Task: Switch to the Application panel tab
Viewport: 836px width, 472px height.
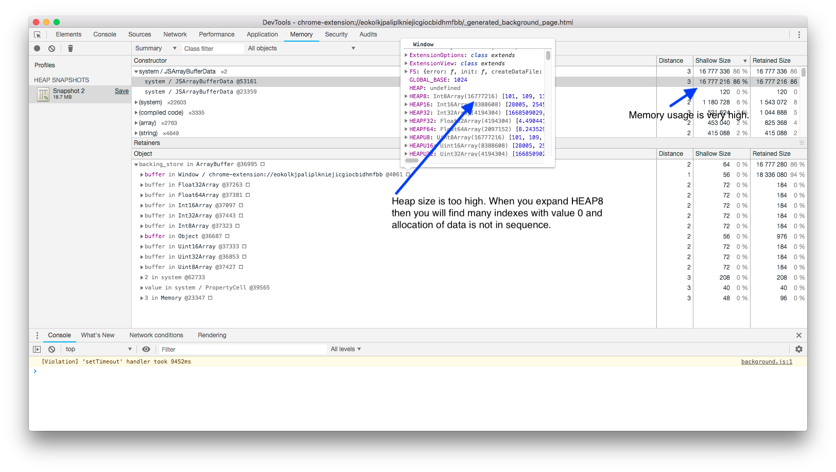Action: [x=263, y=34]
